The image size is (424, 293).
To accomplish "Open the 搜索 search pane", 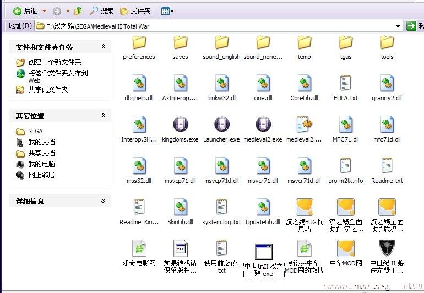I will 101,11.
